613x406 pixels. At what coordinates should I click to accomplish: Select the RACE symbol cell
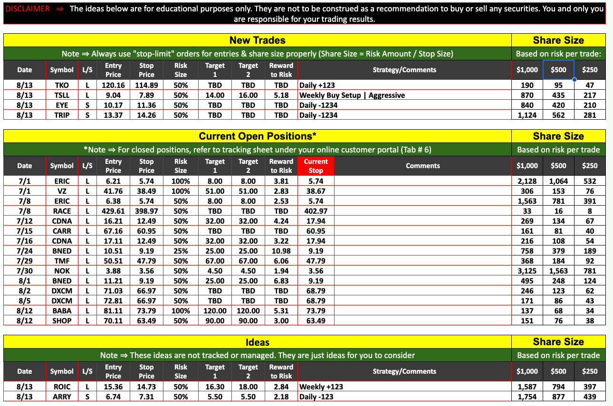[x=62, y=211]
